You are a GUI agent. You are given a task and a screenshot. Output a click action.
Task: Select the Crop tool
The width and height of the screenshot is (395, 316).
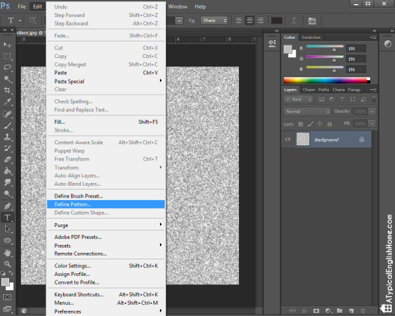pyautogui.click(x=7, y=90)
